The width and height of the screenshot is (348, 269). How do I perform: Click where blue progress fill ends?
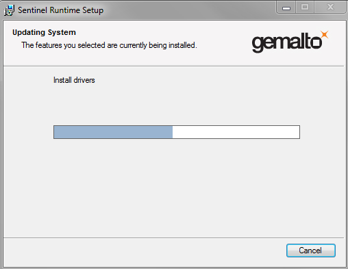coord(173,132)
